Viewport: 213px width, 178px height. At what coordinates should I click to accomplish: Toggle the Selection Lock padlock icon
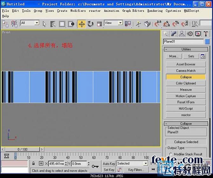tap(33, 163)
